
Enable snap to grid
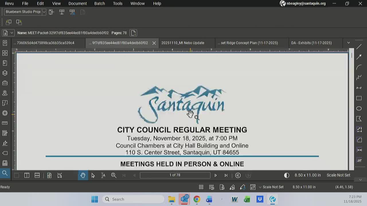click(211, 187)
